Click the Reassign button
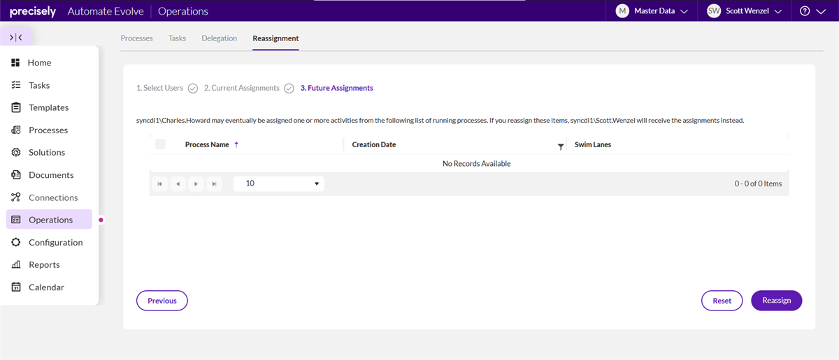Image resolution: width=839 pixels, height=360 pixels. 777,300
